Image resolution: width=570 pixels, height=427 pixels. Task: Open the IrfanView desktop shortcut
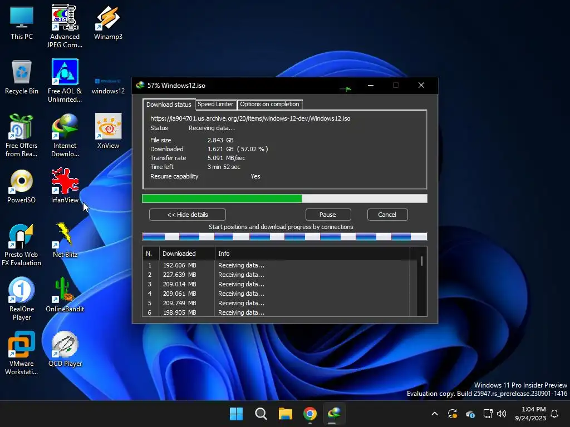click(65, 185)
